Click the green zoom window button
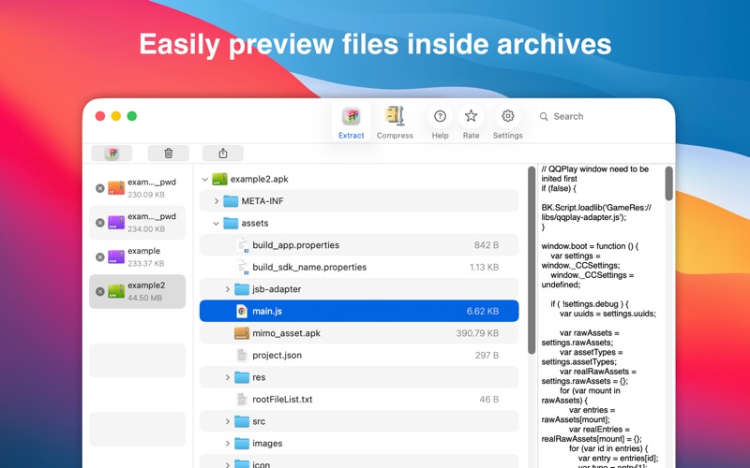This screenshot has height=468, width=750. pyautogui.click(x=132, y=116)
